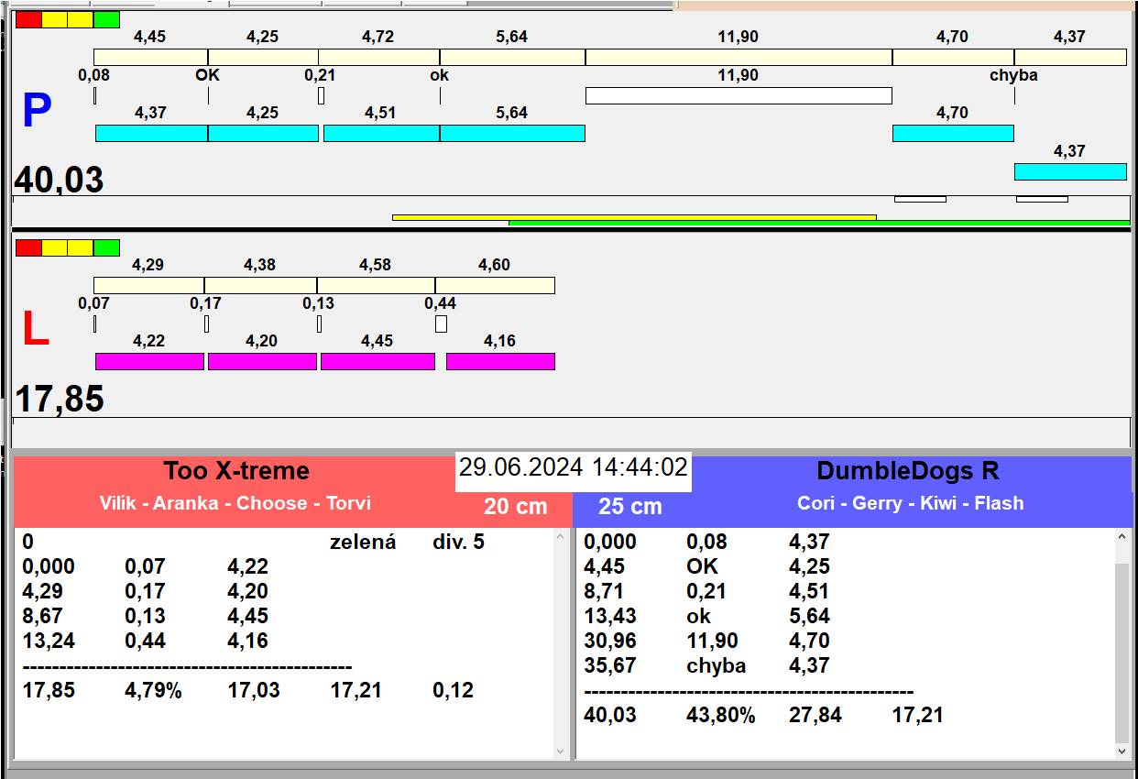Viewport: 1138px width, 779px height.
Task: Select the chyba row in the DumbleDogs results
Action: tap(717, 666)
